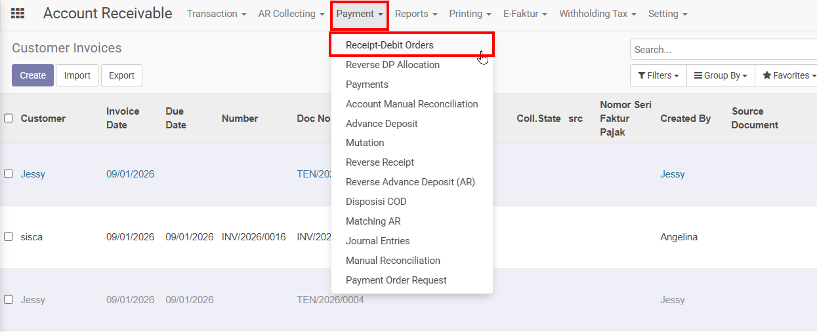Check the first Jessy invoice row checkbox

tap(9, 174)
